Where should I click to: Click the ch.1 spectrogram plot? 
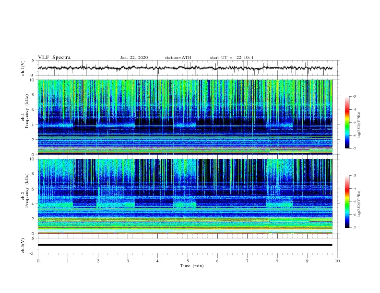(x=185, y=117)
